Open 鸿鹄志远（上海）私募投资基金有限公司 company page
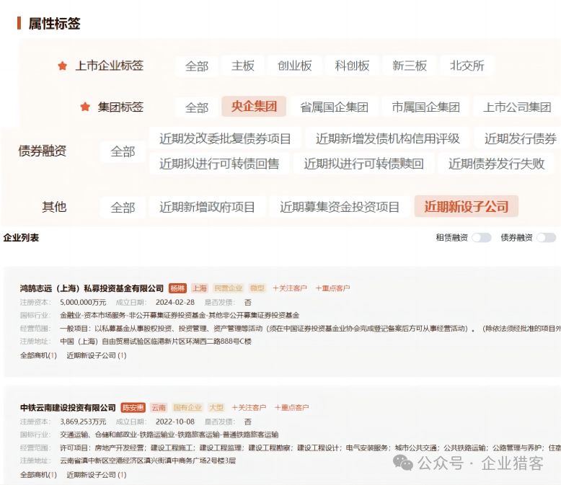 pos(92,288)
